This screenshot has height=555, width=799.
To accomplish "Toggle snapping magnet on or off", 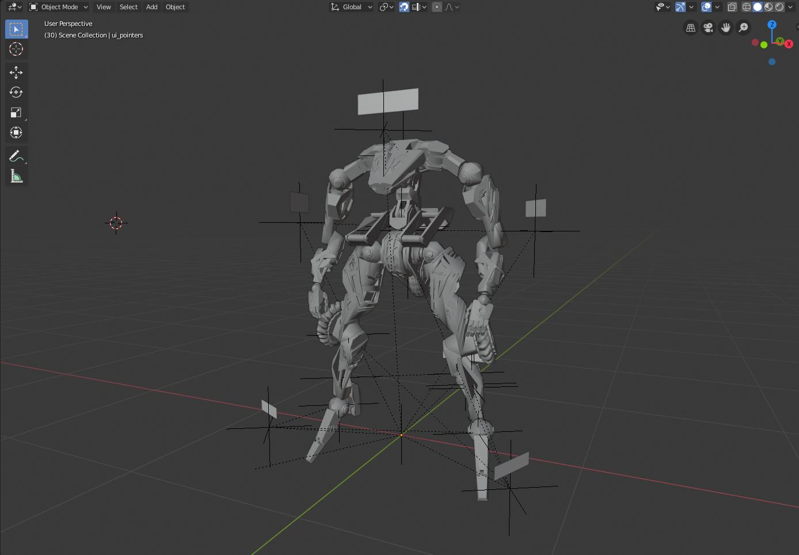I will (x=404, y=7).
